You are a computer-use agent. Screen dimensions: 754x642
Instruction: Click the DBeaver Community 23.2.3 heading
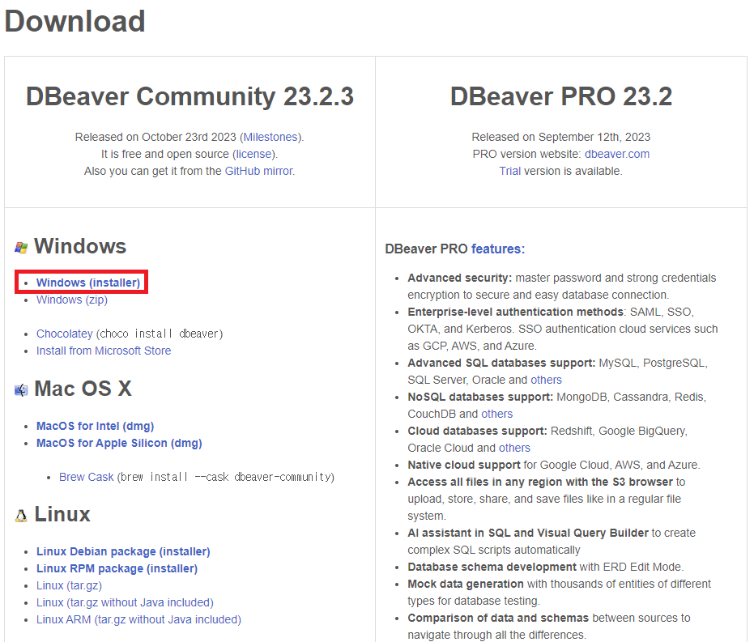pyautogui.click(x=190, y=96)
